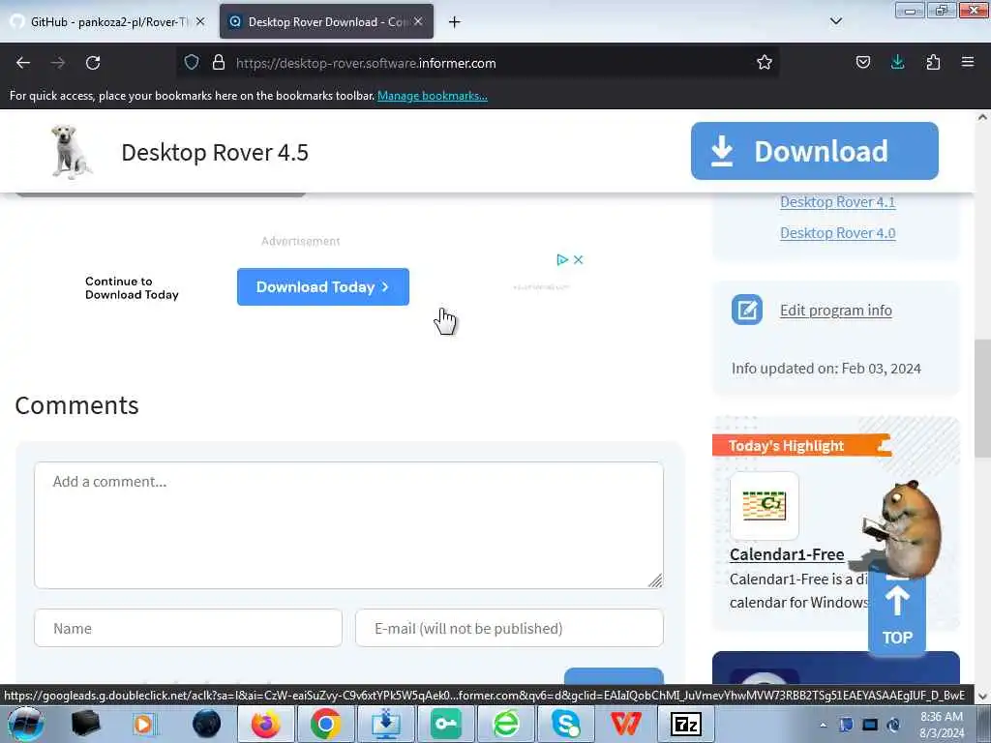Viewport: 991px width, 743px height.
Task: Open the Firefox application menu
Action: pyautogui.click(x=968, y=62)
